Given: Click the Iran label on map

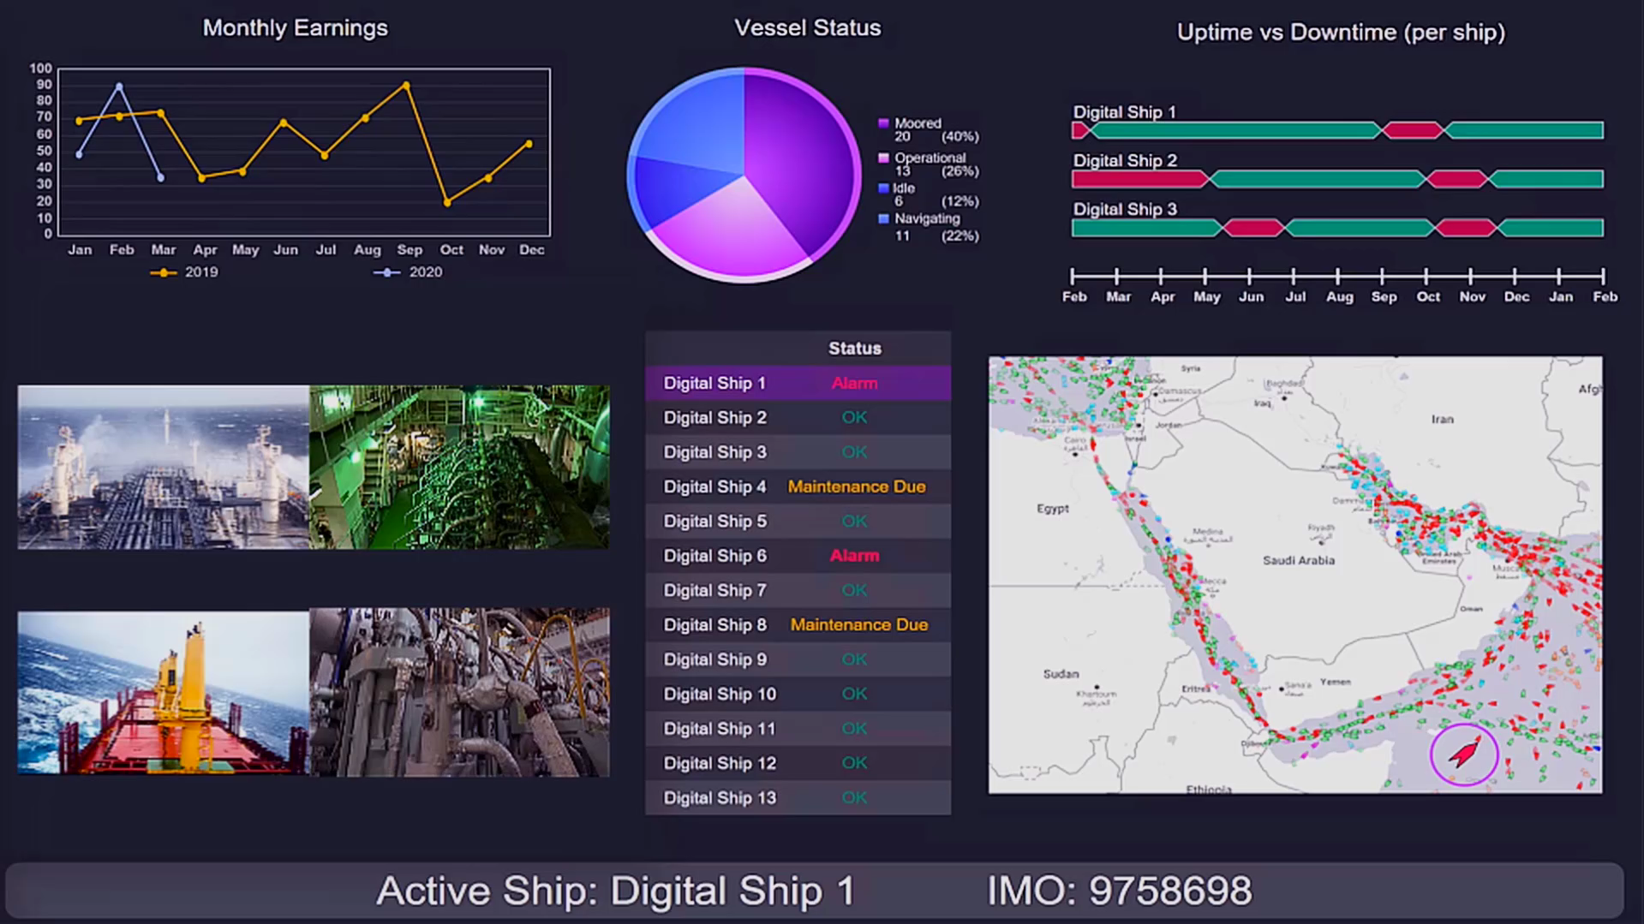Looking at the screenshot, I should pyautogui.click(x=1442, y=420).
